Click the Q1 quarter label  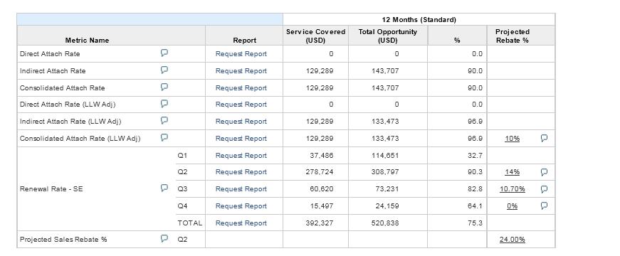pyautogui.click(x=182, y=155)
